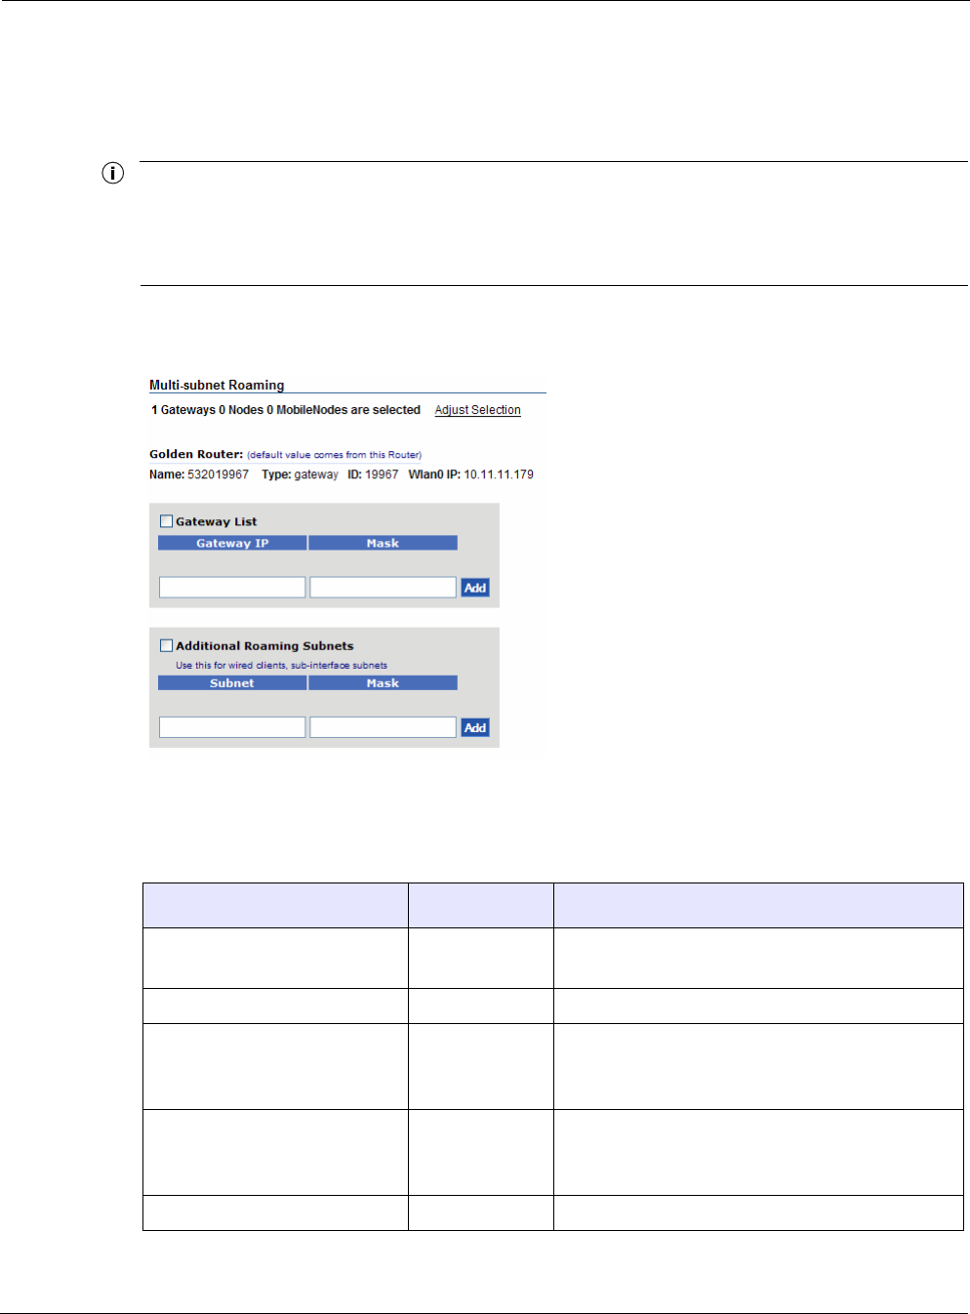The image size is (970, 1314).
Task: Click Add button in Additional Roaming Subnets
Action: [475, 727]
